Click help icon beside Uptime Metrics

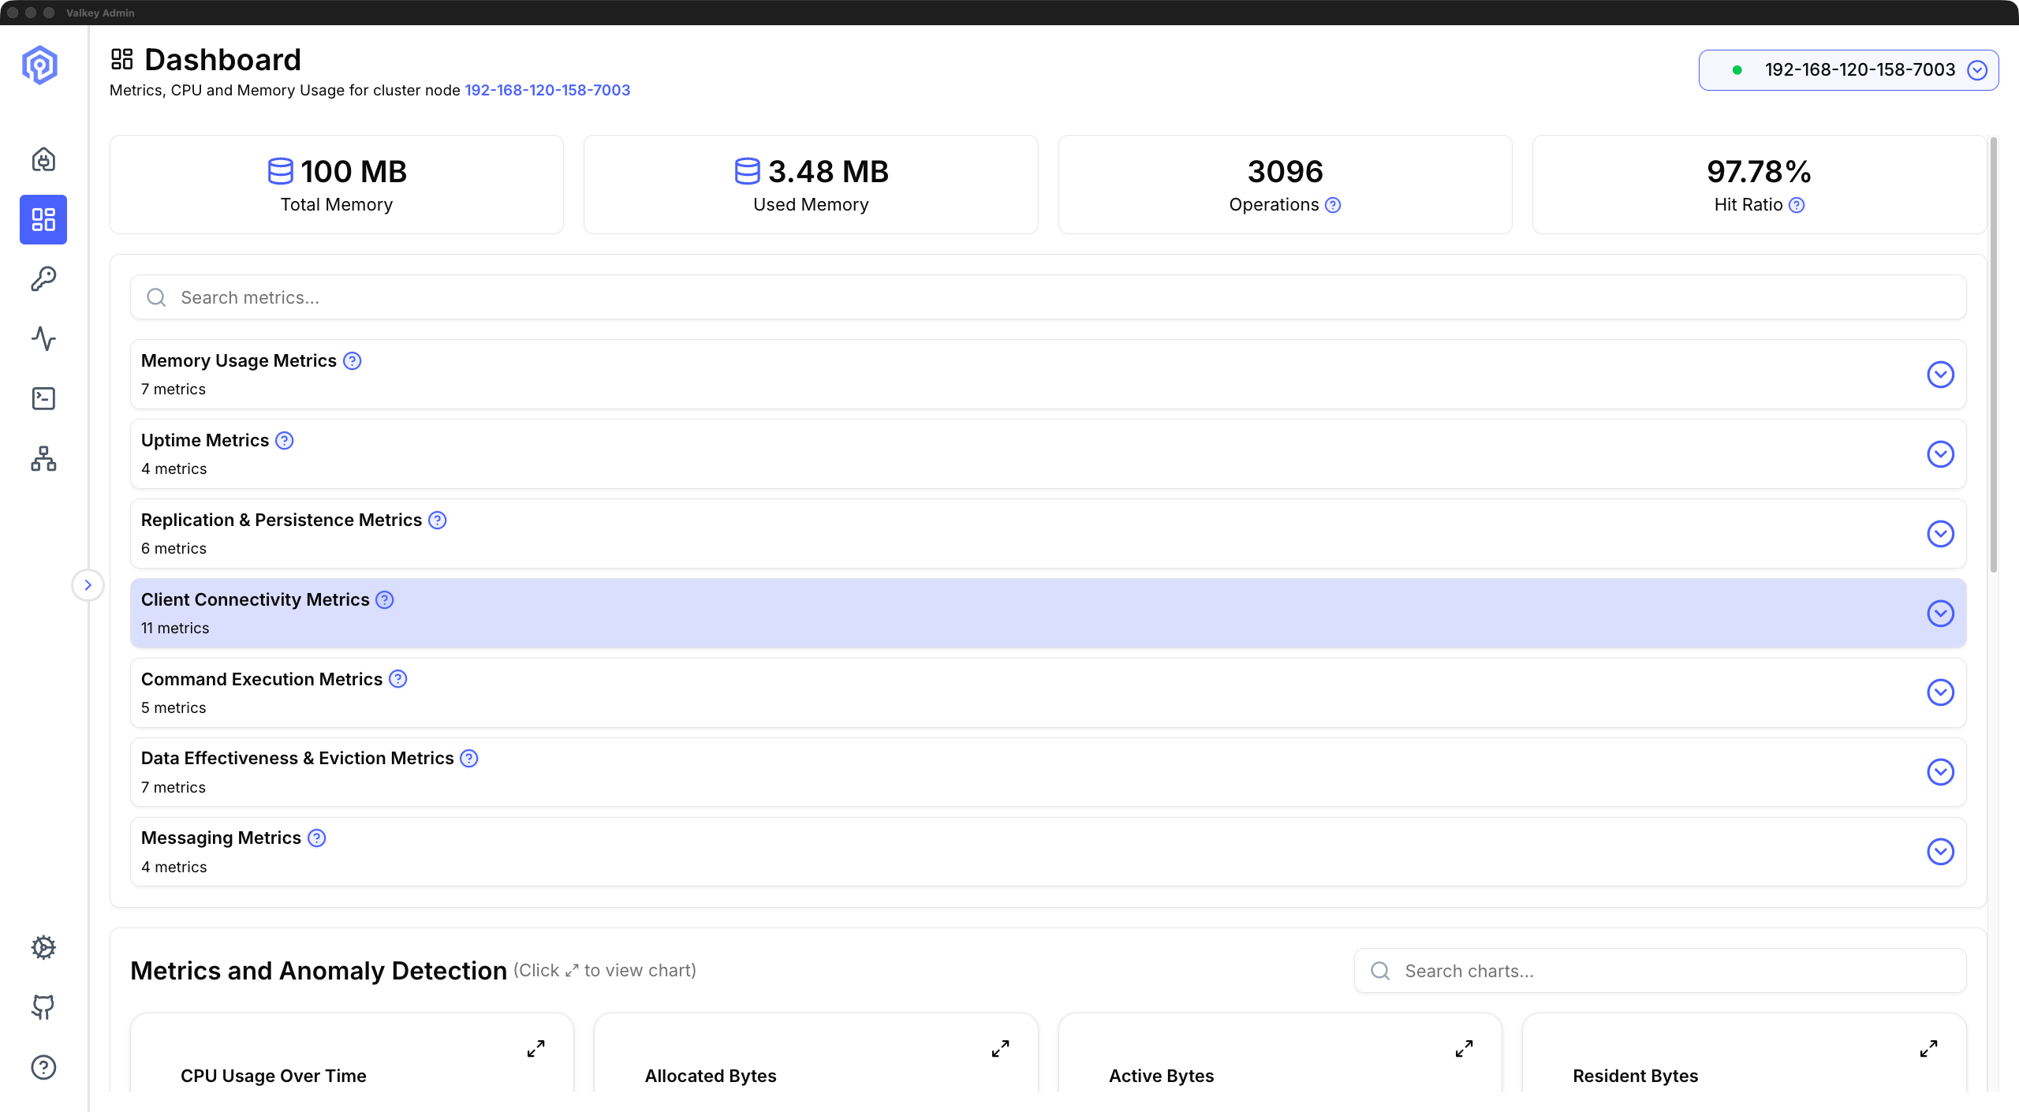pyautogui.click(x=285, y=441)
